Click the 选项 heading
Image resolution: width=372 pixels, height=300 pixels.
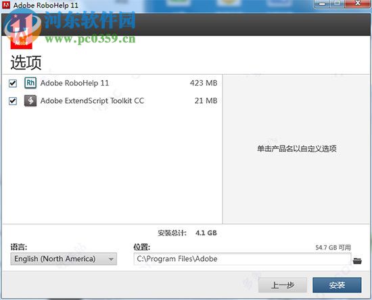tap(26, 63)
